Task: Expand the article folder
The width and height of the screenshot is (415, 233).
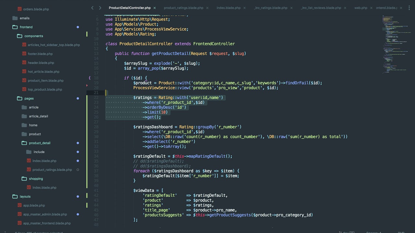Action: (24, 107)
